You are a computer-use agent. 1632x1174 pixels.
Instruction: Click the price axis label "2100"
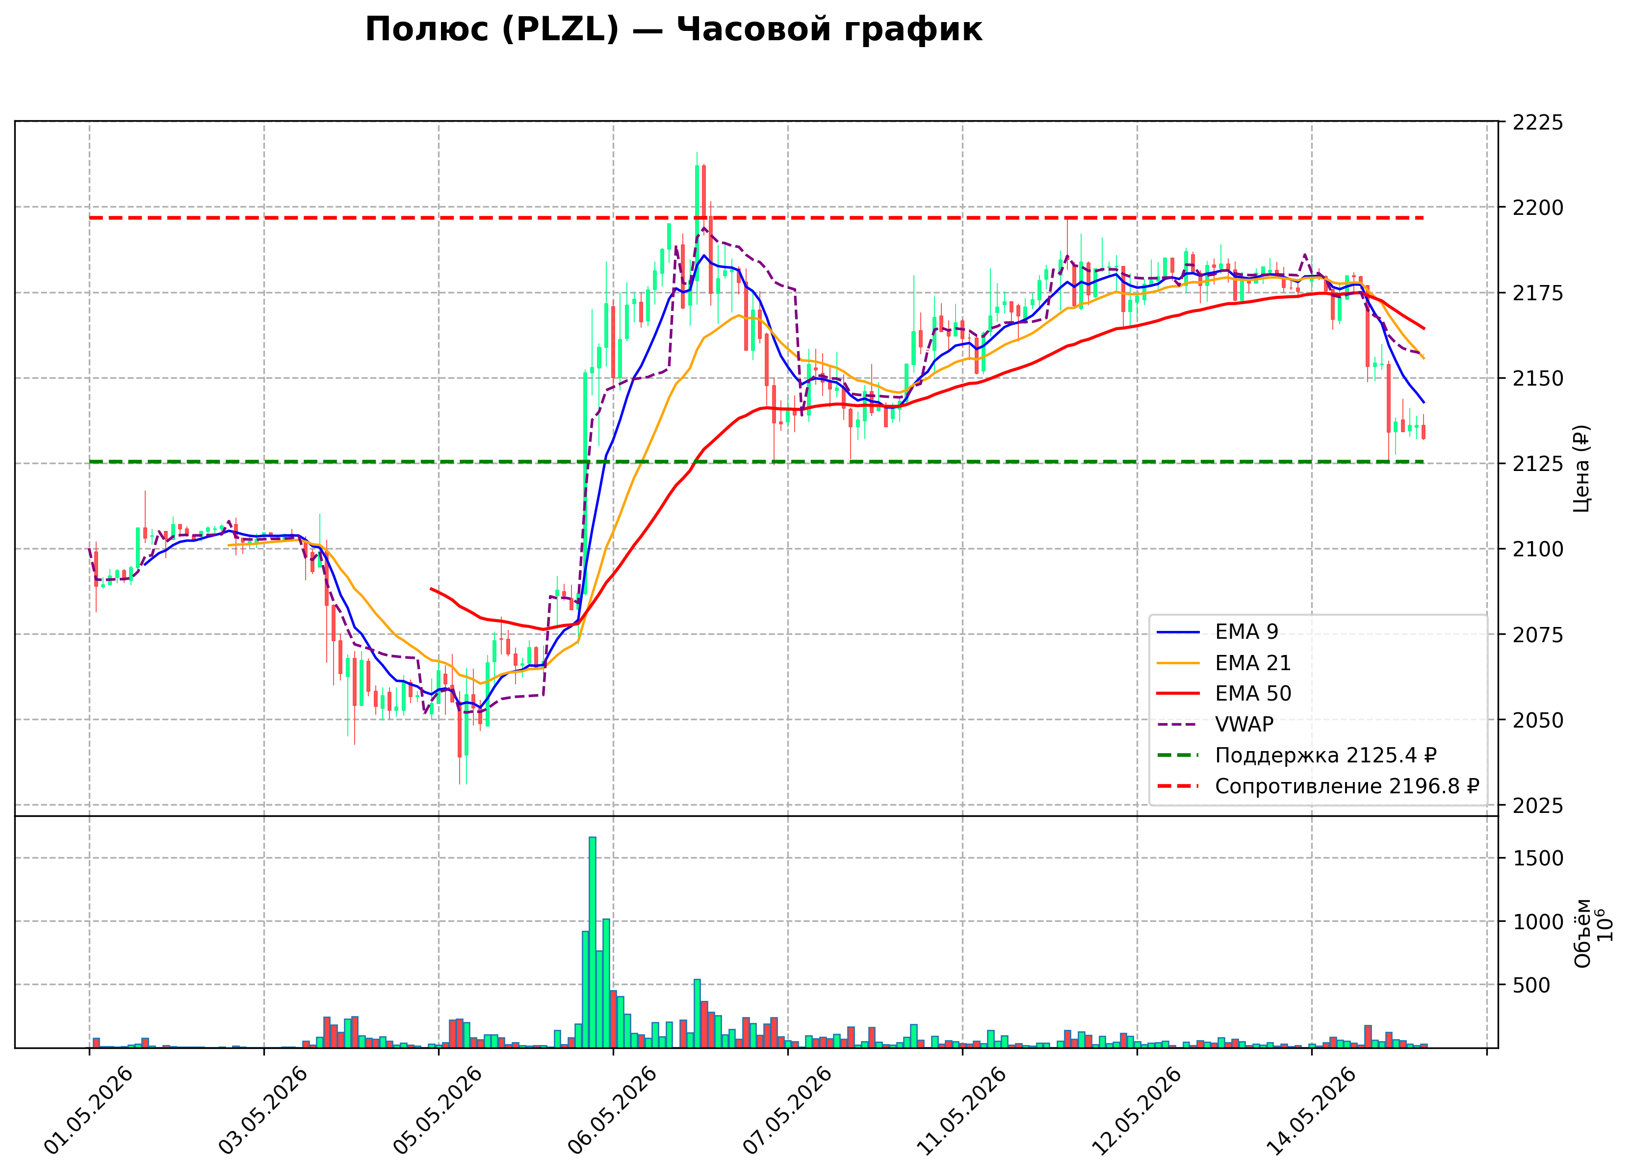tap(1538, 549)
